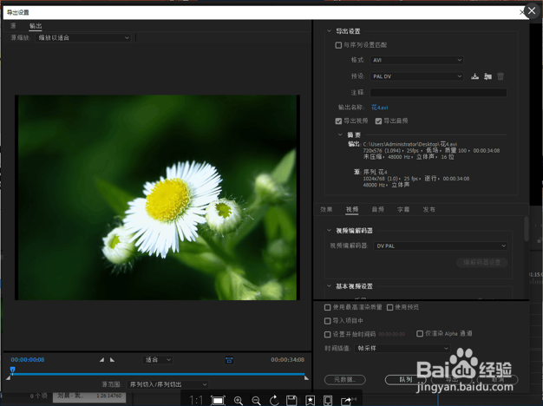Click the 队列 queue button

pos(406,380)
